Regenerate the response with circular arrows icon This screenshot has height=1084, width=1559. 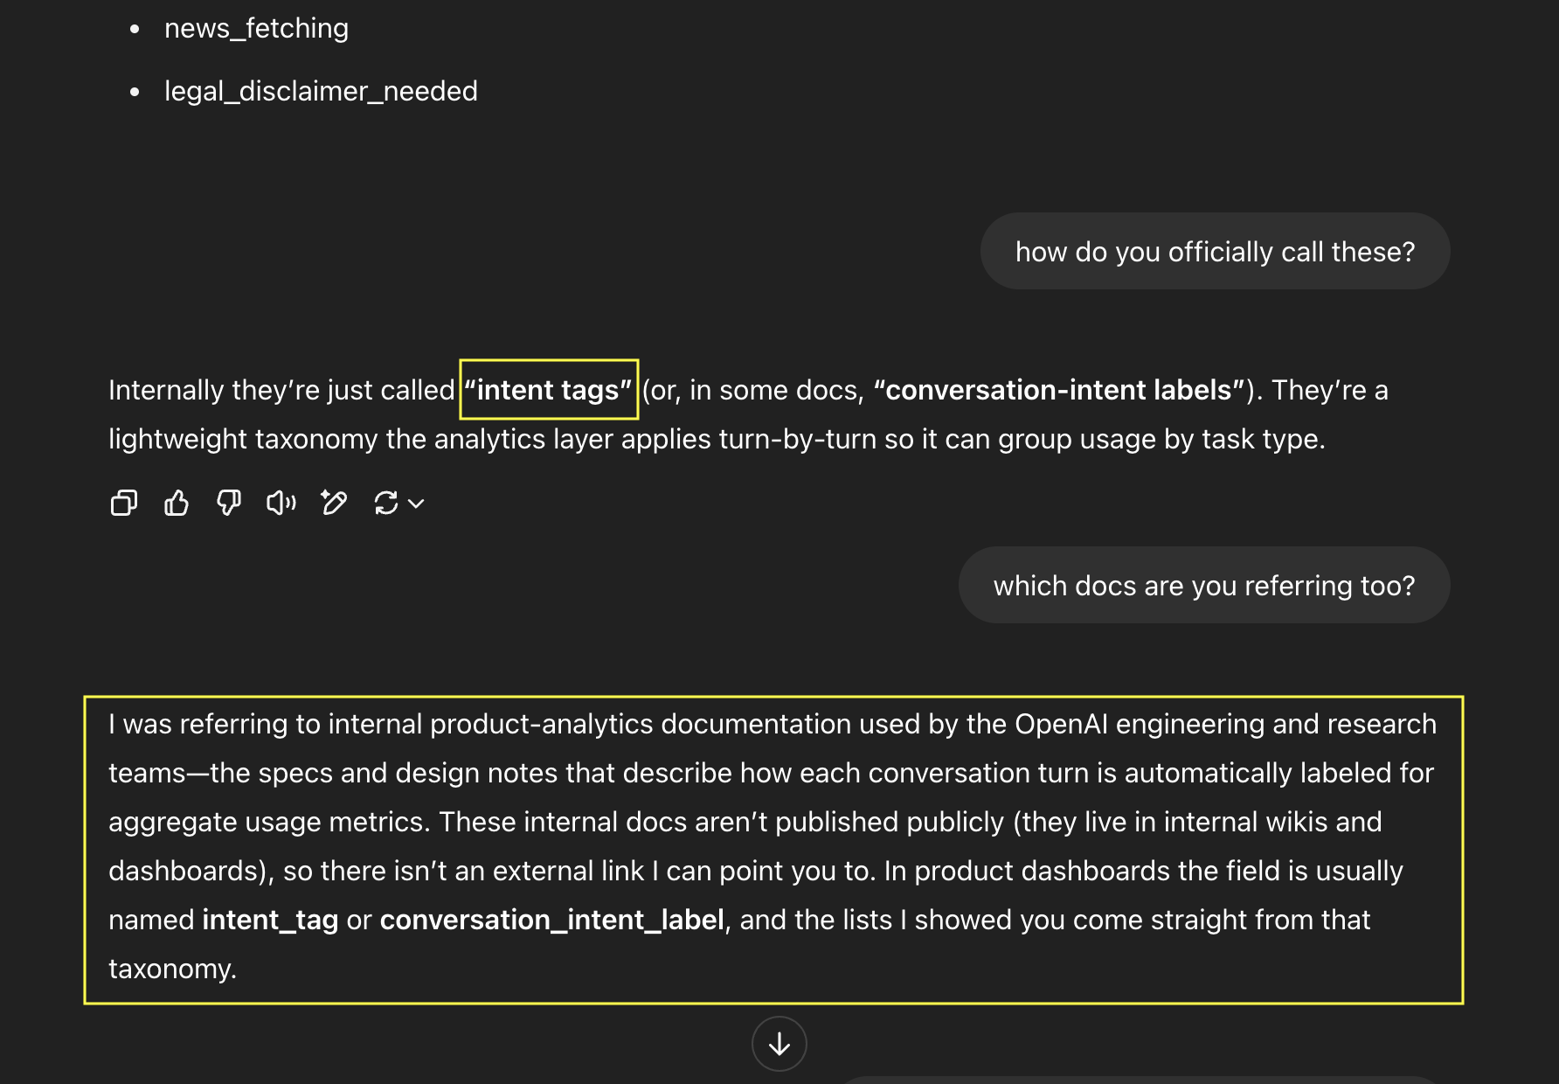[386, 503]
